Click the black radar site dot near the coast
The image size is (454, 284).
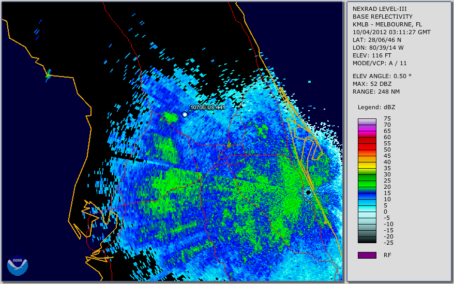tap(308, 192)
